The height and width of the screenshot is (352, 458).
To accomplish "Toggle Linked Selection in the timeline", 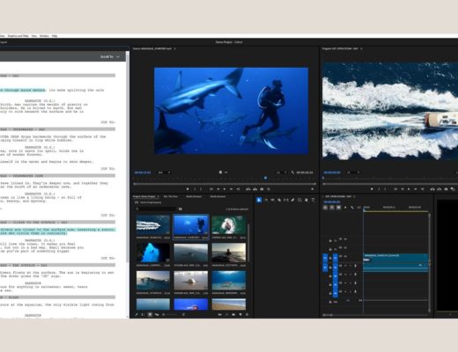I will tap(338, 208).
